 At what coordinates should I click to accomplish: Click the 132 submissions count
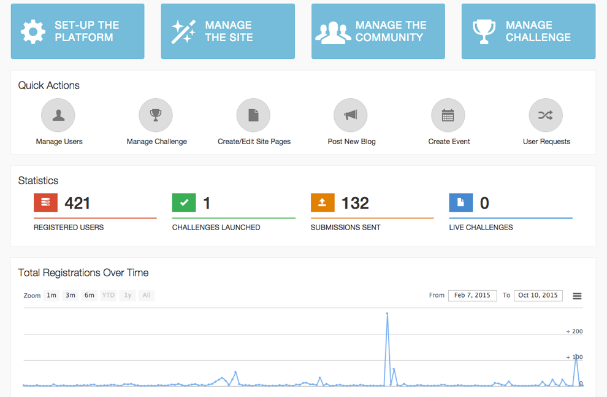coord(355,203)
